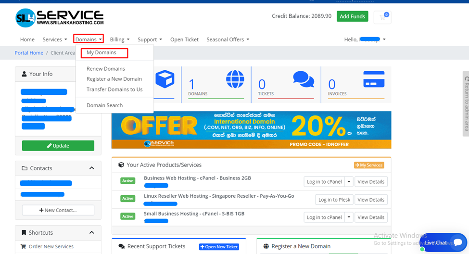Open the user account Hello dropdown
Screen dimensions: 469x254
coord(365,39)
